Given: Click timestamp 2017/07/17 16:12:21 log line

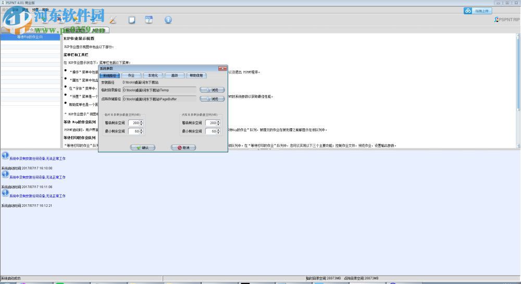Looking at the screenshot, I should (x=27, y=206).
